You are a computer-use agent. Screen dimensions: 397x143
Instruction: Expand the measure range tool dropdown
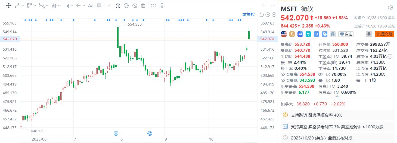(x=71, y=5)
